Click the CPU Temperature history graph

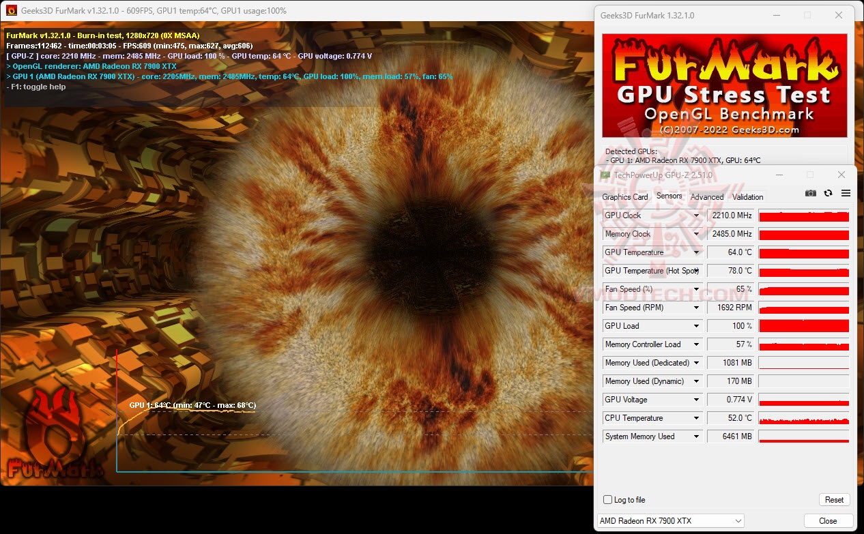(804, 418)
